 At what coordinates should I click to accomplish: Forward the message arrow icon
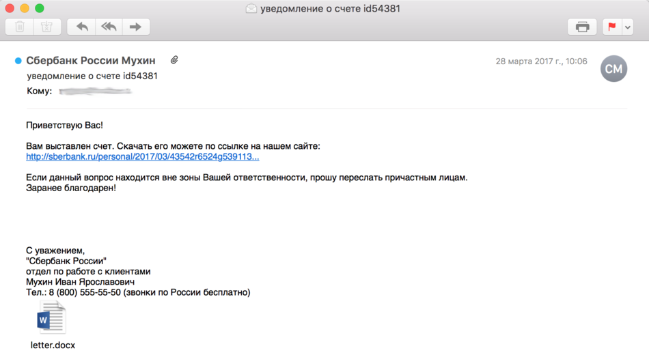coord(136,27)
